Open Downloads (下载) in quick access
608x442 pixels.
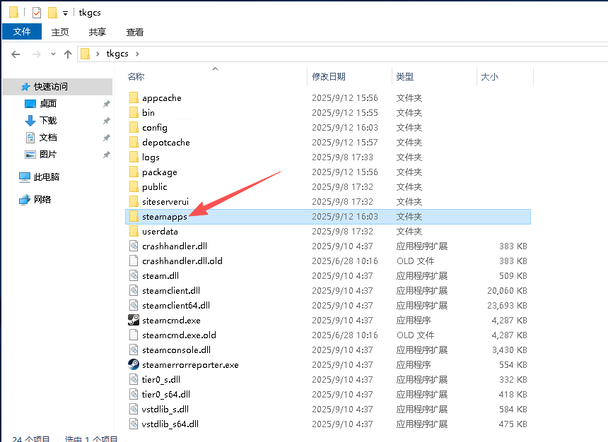tap(47, 121)
